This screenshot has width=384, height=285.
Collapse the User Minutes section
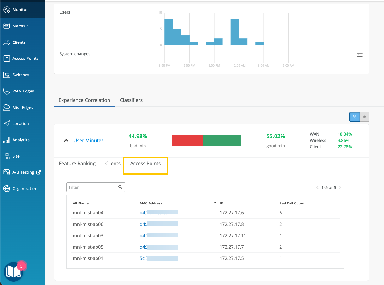point(66,141)
